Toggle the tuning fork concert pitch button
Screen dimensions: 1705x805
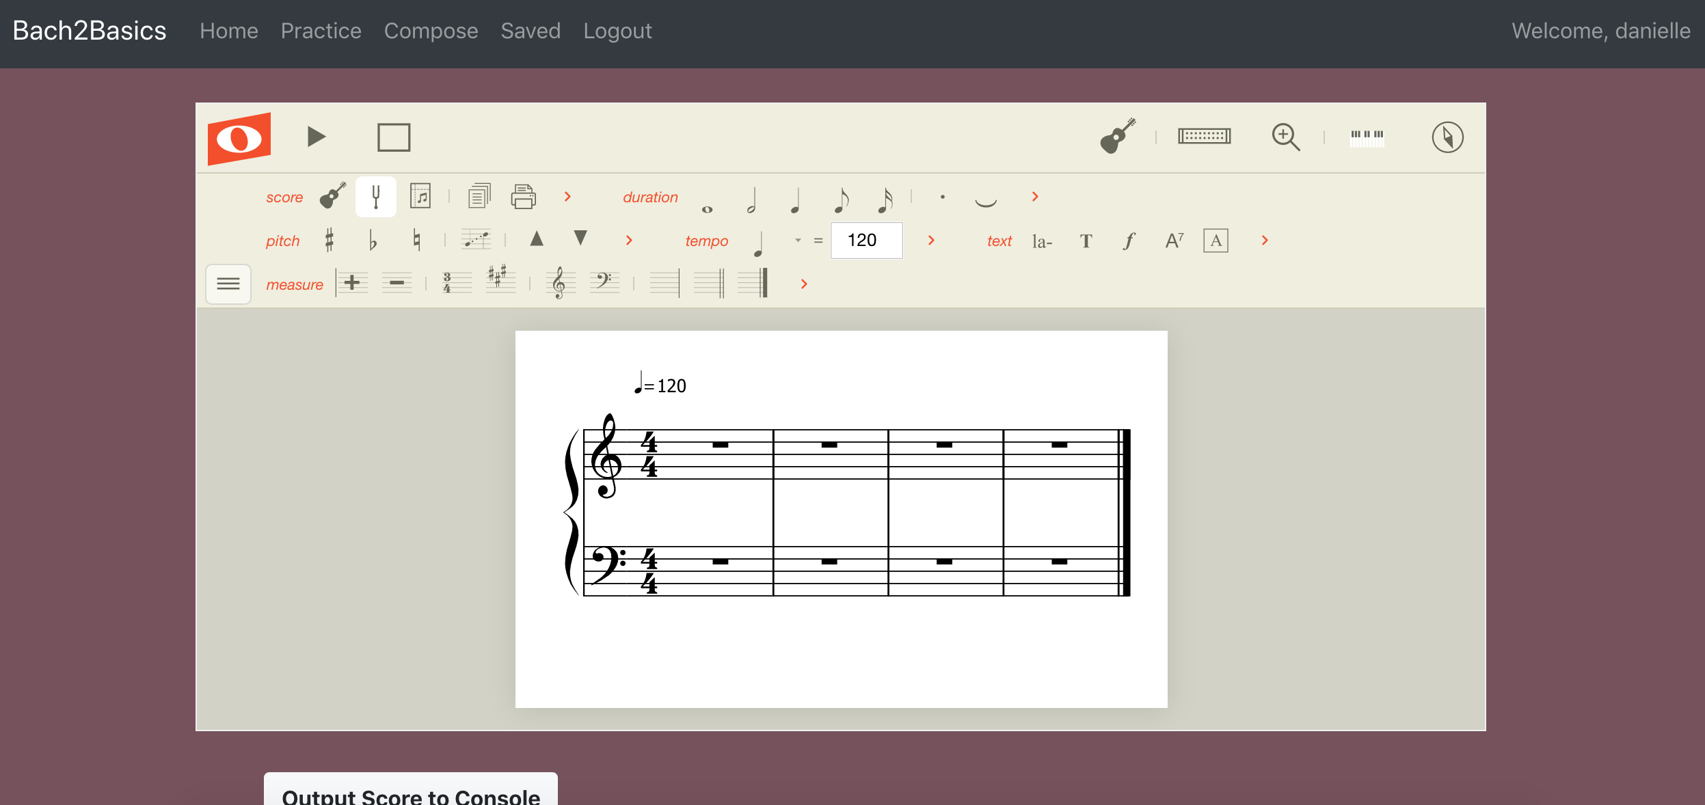[x=375, y=197]
